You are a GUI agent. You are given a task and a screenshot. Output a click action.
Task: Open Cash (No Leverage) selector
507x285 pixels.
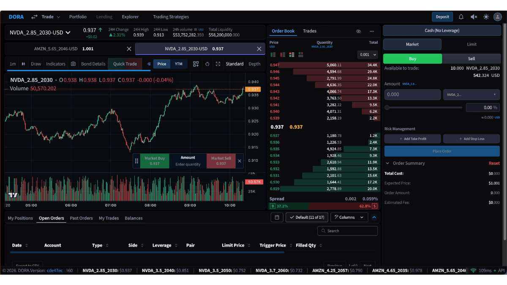pos(442,30)
